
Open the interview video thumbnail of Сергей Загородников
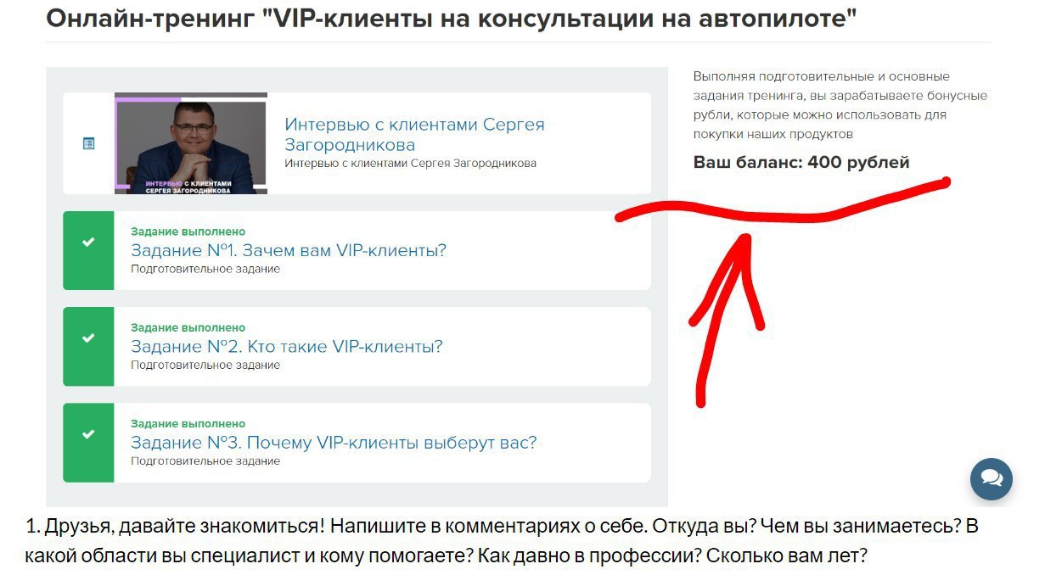coord(191,143)
